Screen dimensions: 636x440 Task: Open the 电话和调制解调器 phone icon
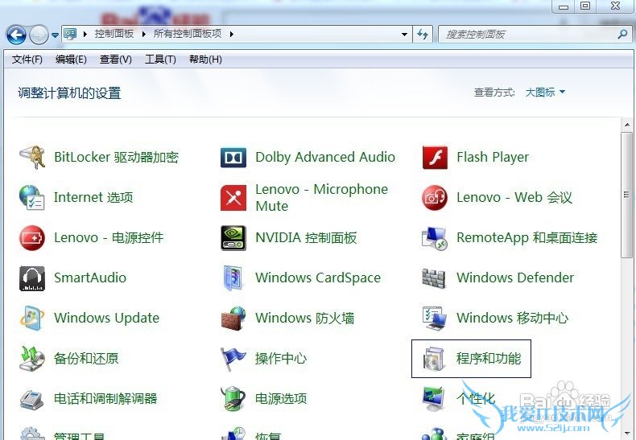point(32,399)
